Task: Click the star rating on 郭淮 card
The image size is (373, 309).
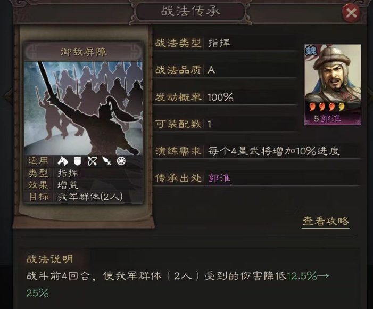Action: [x=327, y=107]
